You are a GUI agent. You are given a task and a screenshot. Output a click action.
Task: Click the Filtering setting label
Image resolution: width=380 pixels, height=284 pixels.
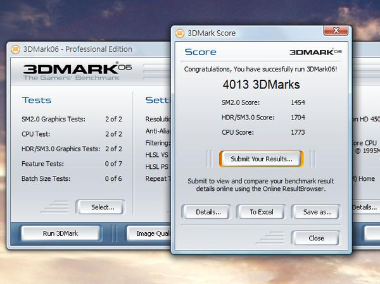[158, 143]
